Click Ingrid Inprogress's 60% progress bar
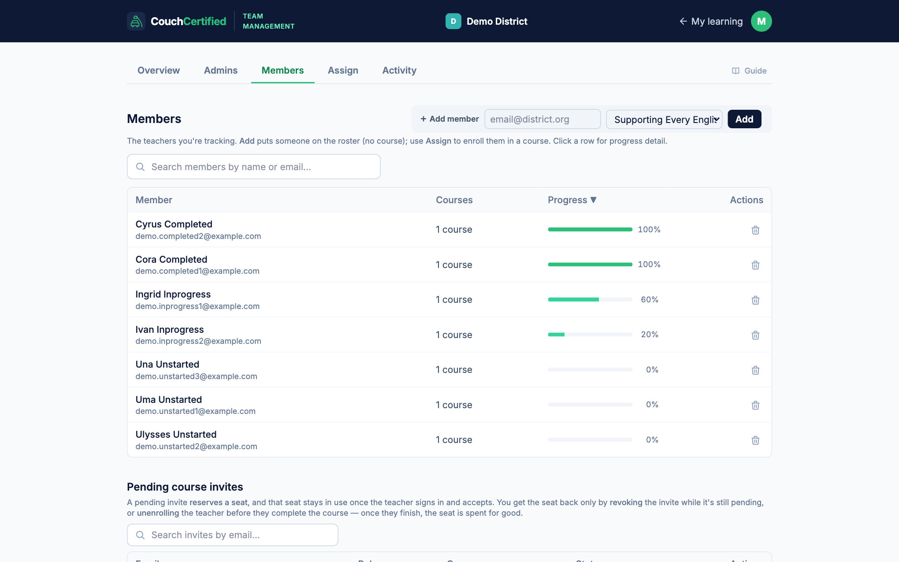The height and width of the screenshot is (562, 899). pyautogui.click(x=590, y=300)
